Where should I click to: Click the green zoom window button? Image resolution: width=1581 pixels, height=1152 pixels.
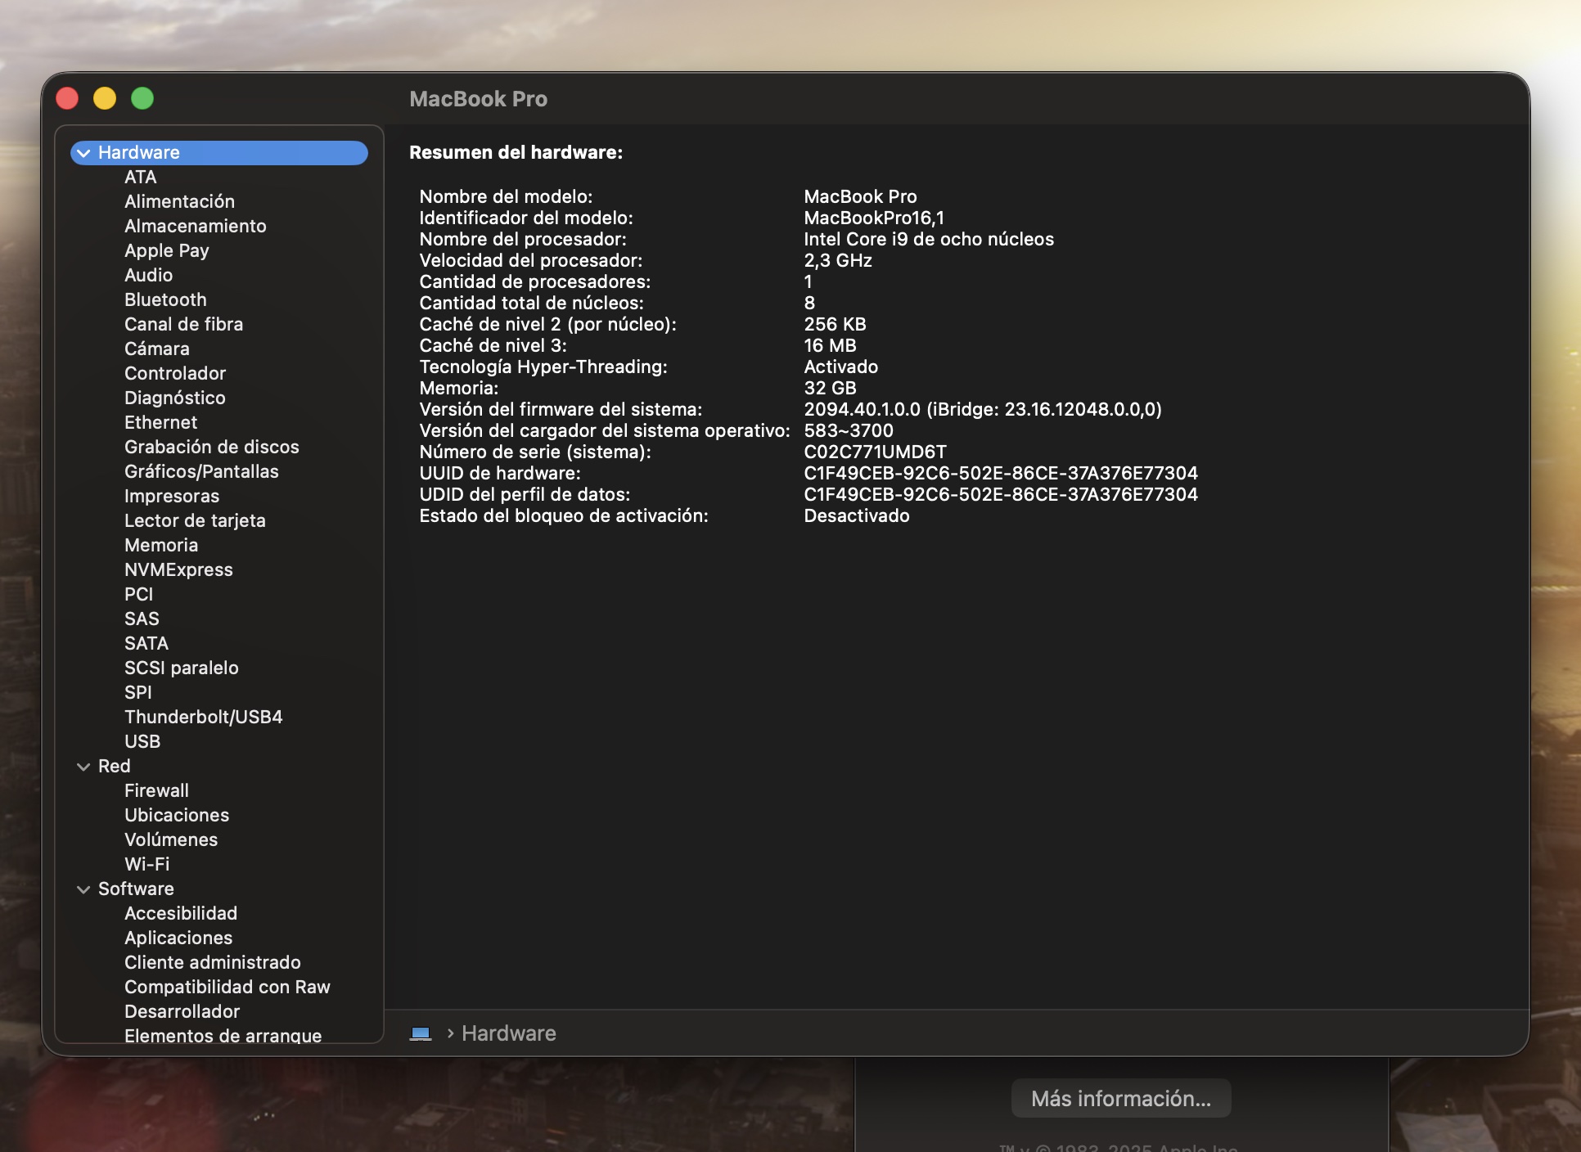pos(142,99)
